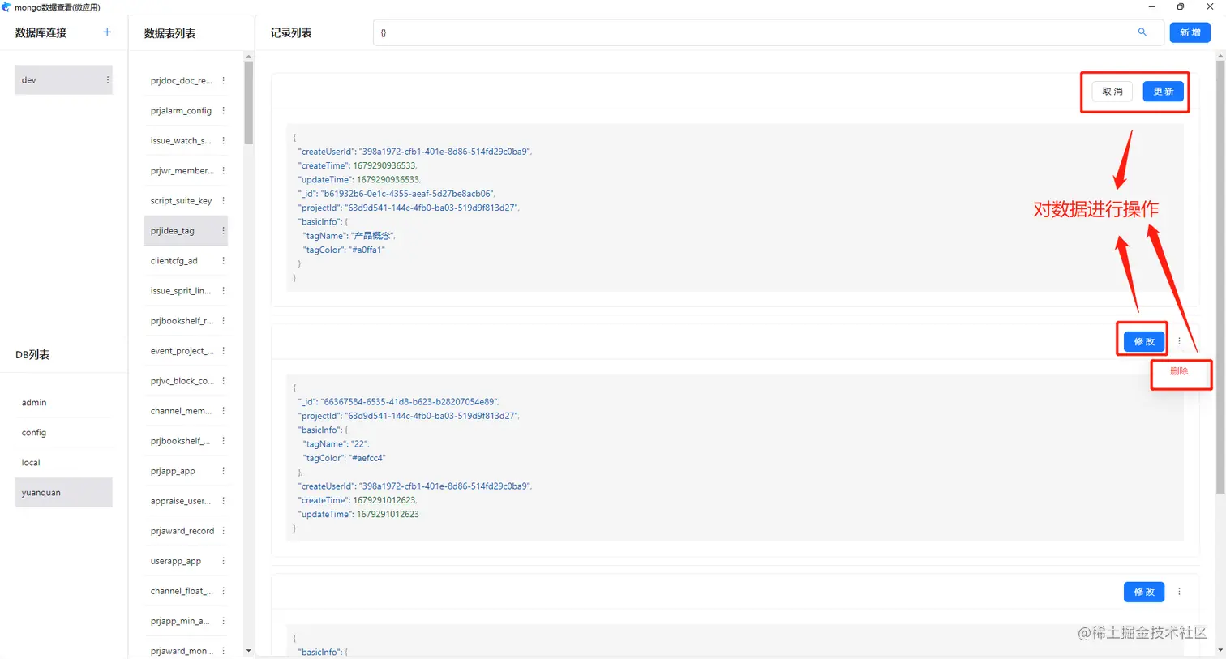The width and height of the screenshot is (1226, 659).
Task: Click the editable JSON of first record
Action: coord(735,208)
